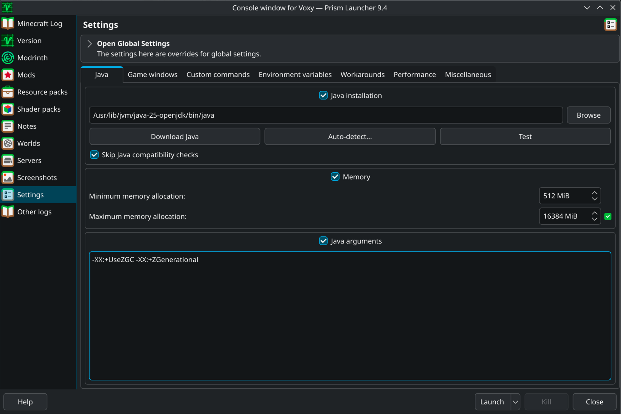The image size is (621, 414).
Task: Click the Auto-detect... button
Action: click(350, 137)
